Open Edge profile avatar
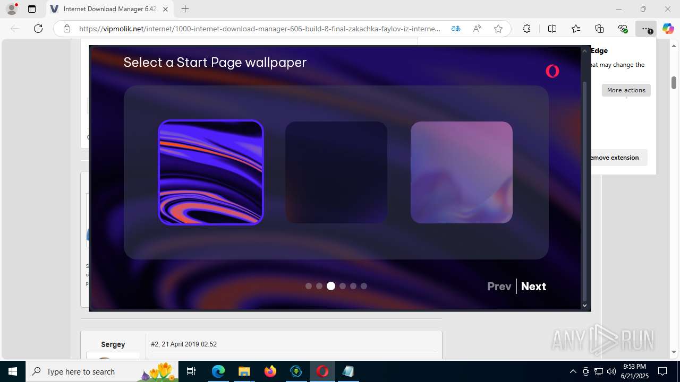The height and width of the screenshot is (382, 680). (x=12, y=9)
